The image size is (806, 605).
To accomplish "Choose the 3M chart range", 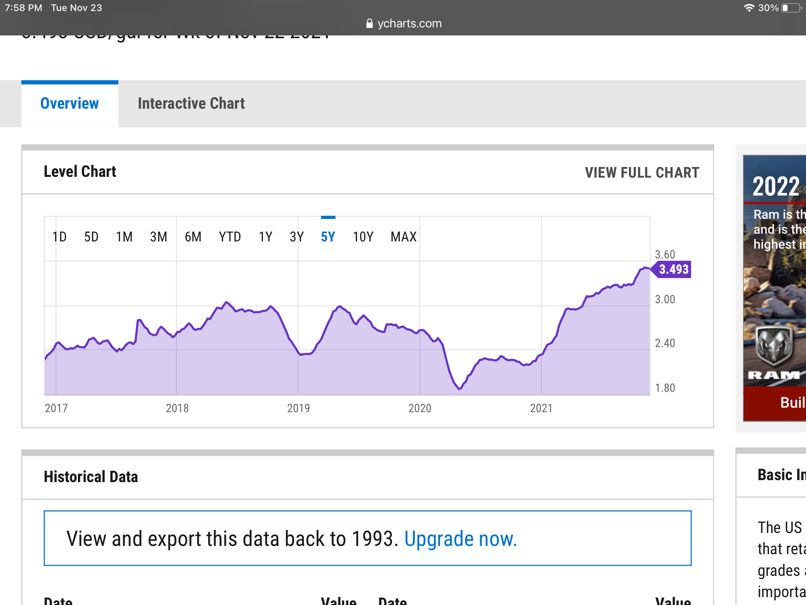I will [x=159, y=237].
